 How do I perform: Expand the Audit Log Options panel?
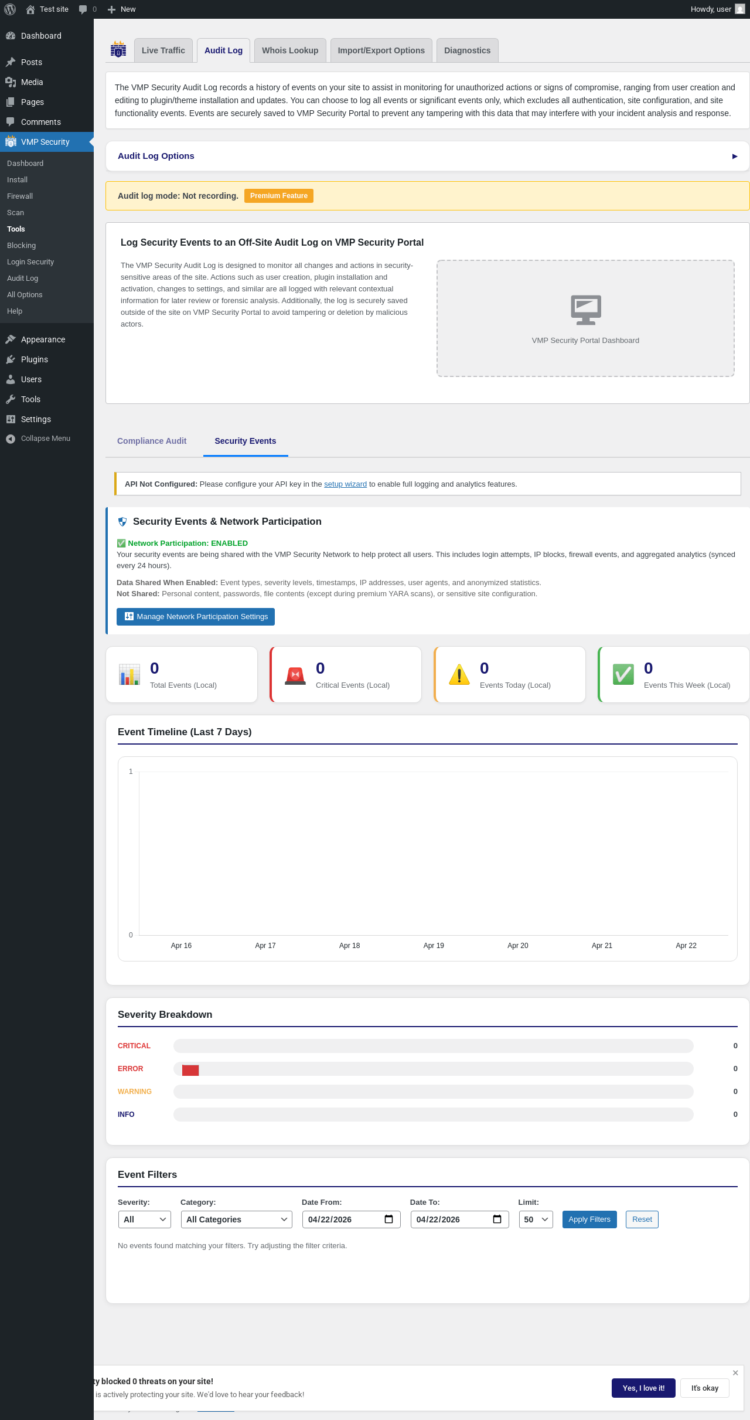tap(427, 156)
